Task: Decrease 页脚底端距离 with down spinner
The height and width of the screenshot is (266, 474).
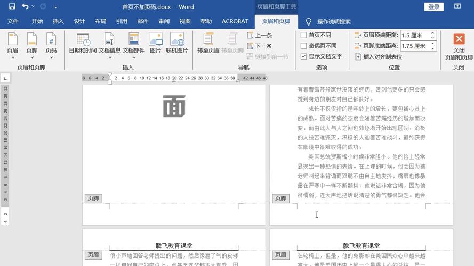Action: (433, 48)
